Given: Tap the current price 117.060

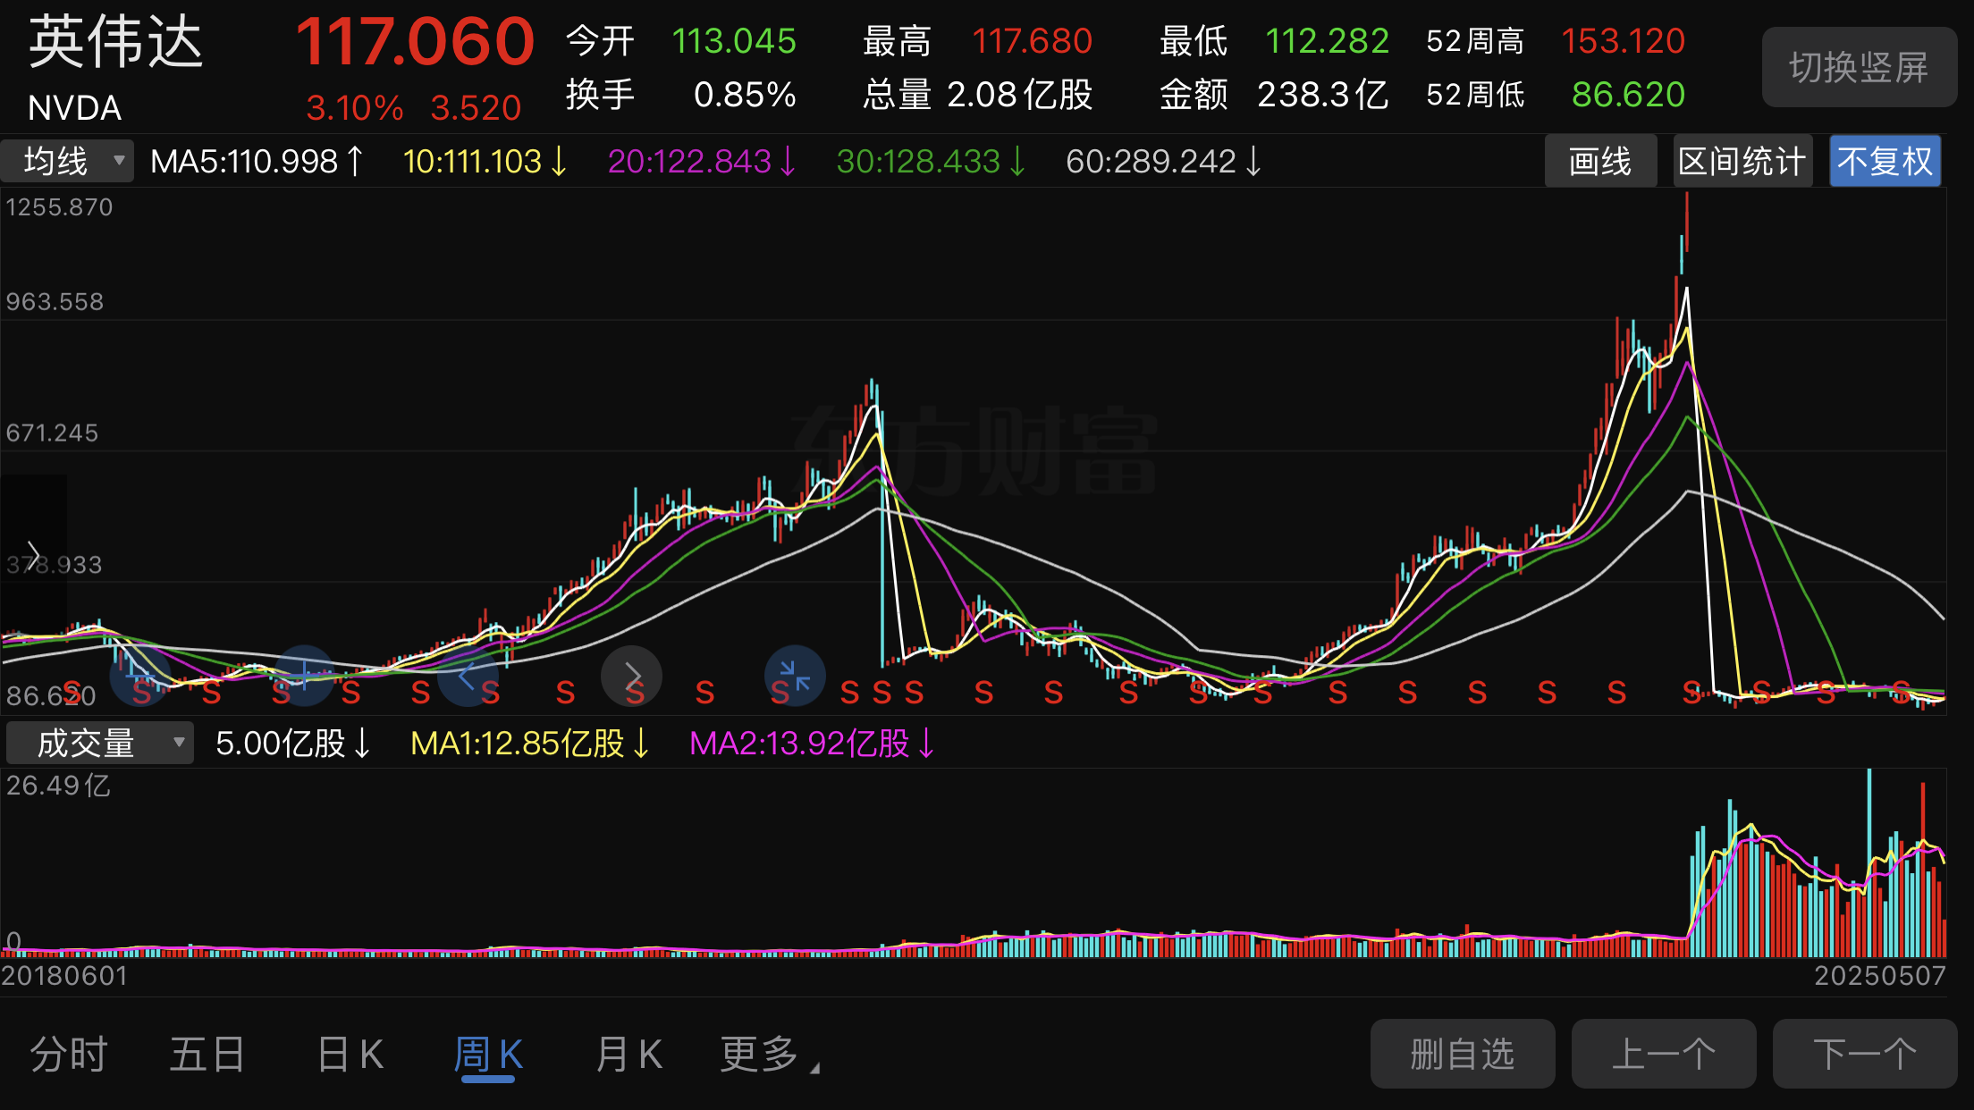Looking at the screenshot, I should (415, 42).
